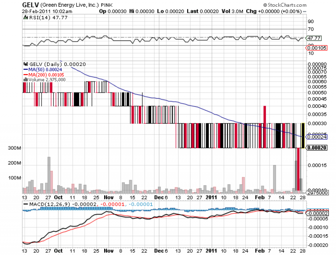Image resolution: width=336 pixels, height=255 pixels.
Task: Click the 70 level label on RSI axis
Action: 311,29
